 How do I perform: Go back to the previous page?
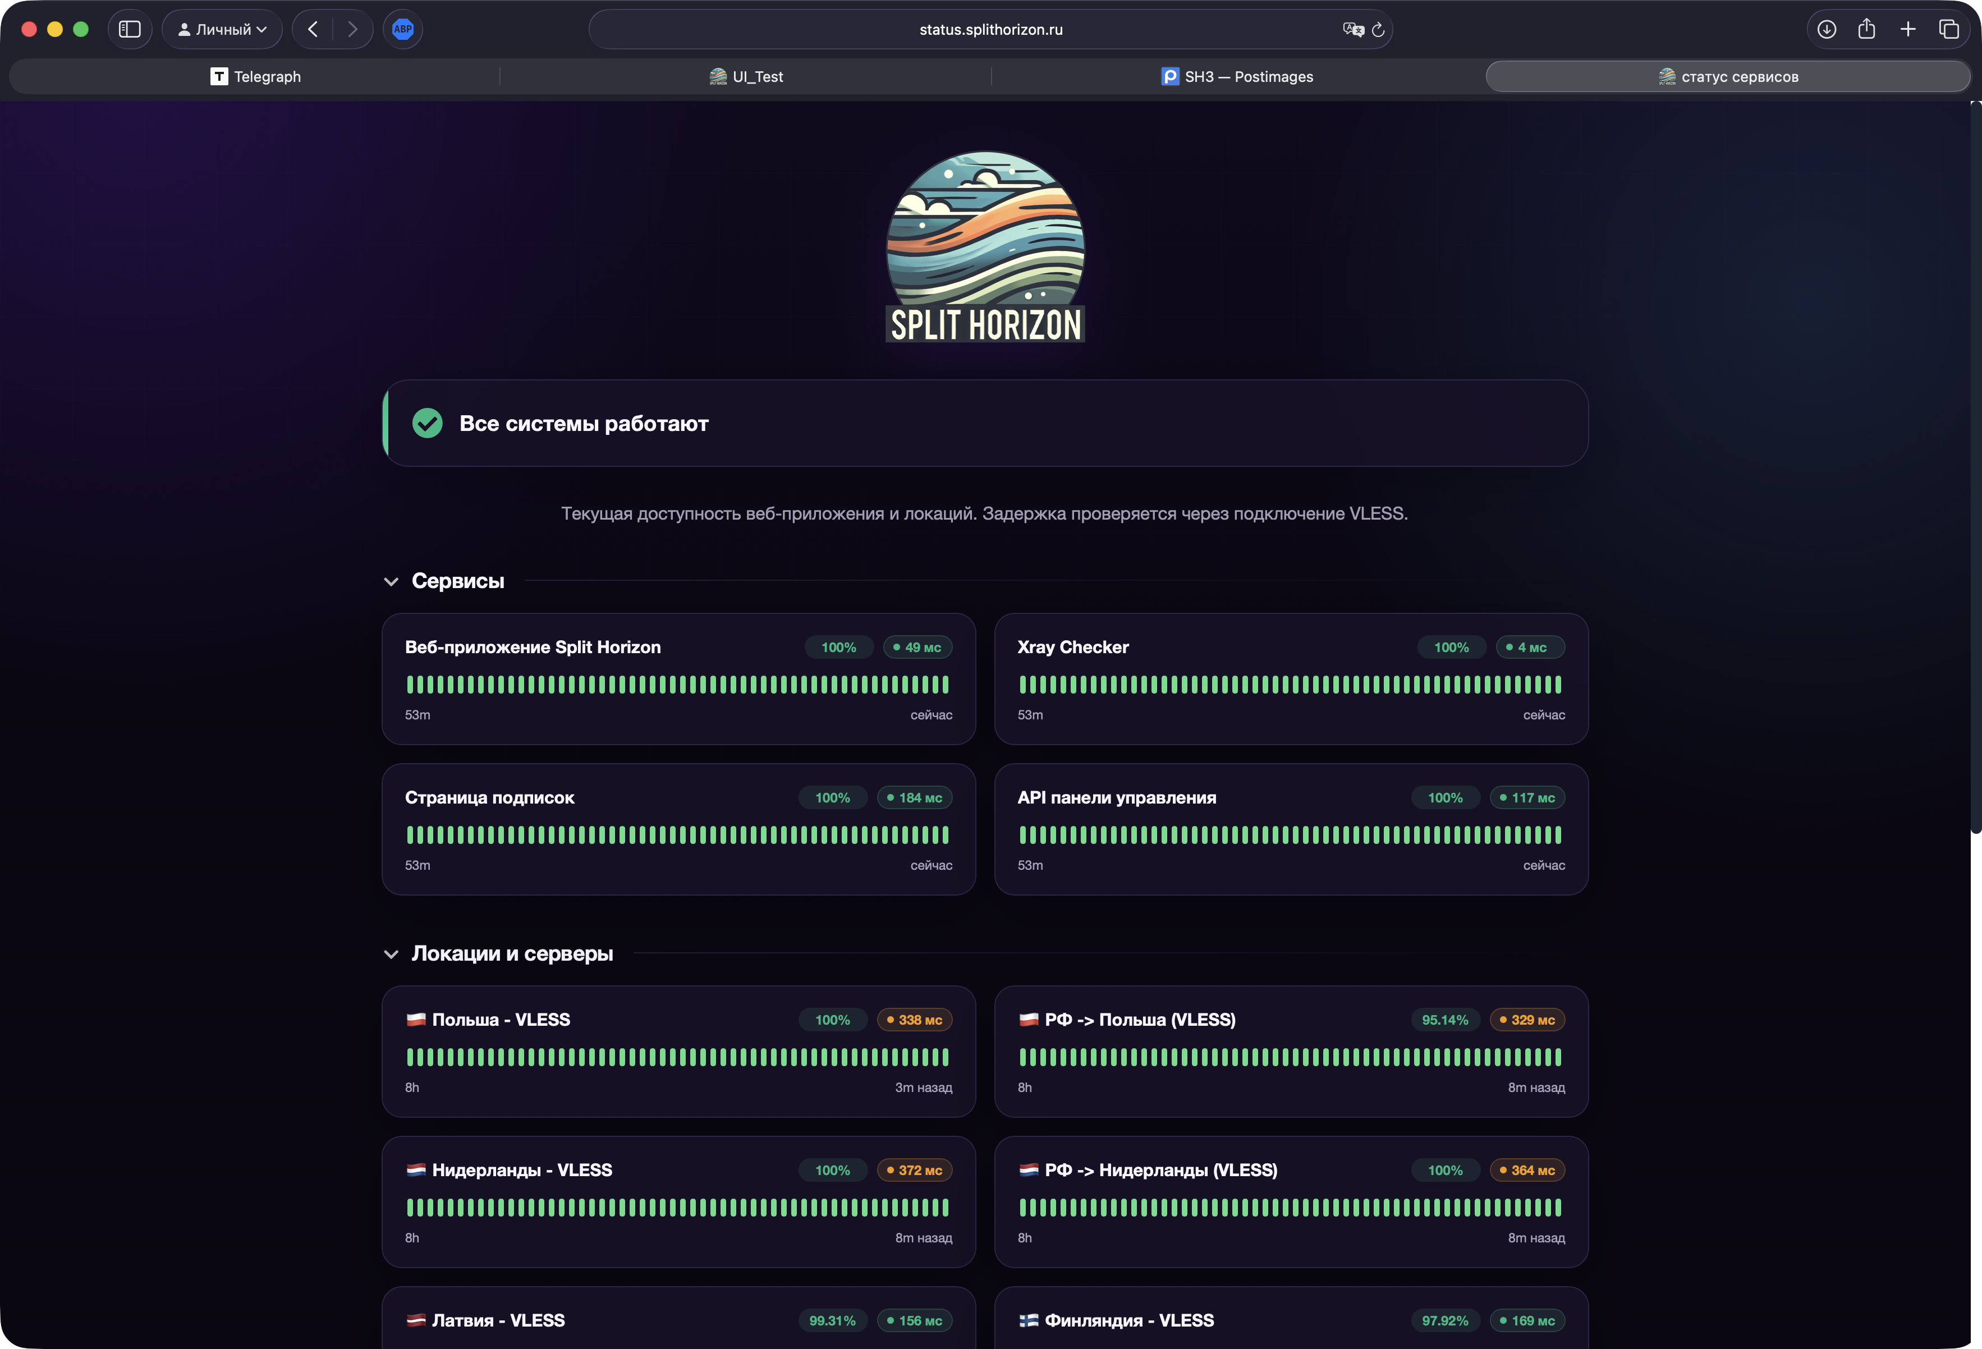coord(313,29)
